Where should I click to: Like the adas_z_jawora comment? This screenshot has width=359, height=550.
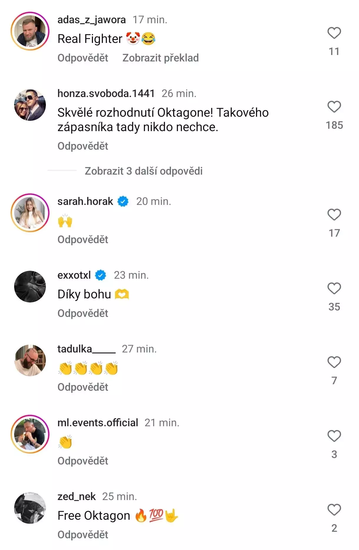click(334, 33)
